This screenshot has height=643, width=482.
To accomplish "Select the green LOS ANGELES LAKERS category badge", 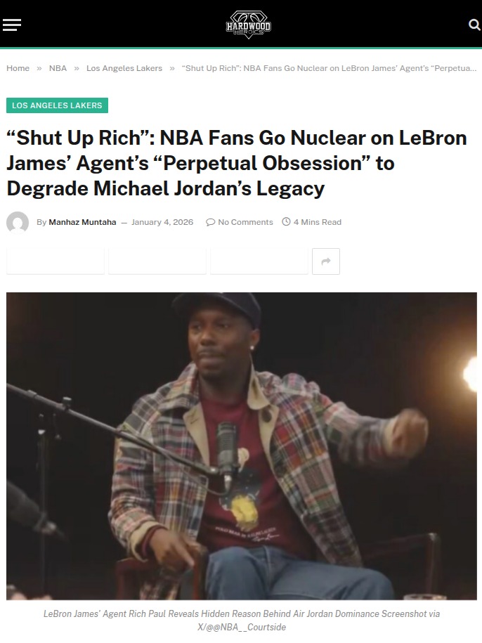I will coord(58,105).
